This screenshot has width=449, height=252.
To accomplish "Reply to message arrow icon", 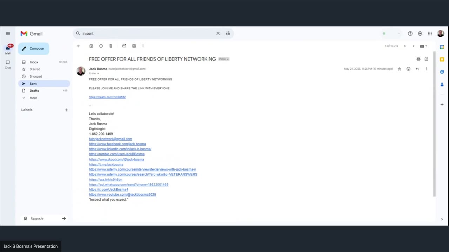I will tap(417, 69).
